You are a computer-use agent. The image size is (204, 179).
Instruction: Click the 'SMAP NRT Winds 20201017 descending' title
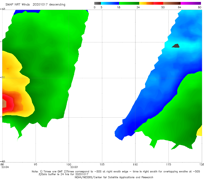coord(35,5)
